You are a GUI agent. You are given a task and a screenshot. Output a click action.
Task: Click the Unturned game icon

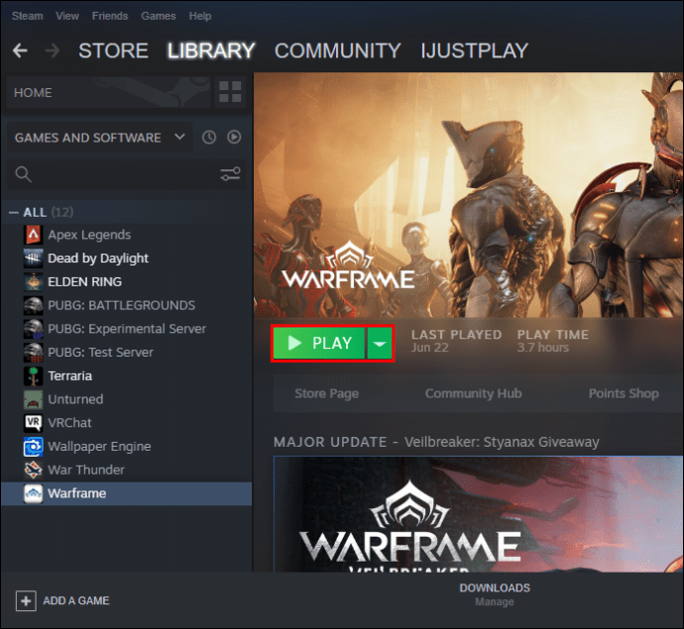(x=33, y=399)
